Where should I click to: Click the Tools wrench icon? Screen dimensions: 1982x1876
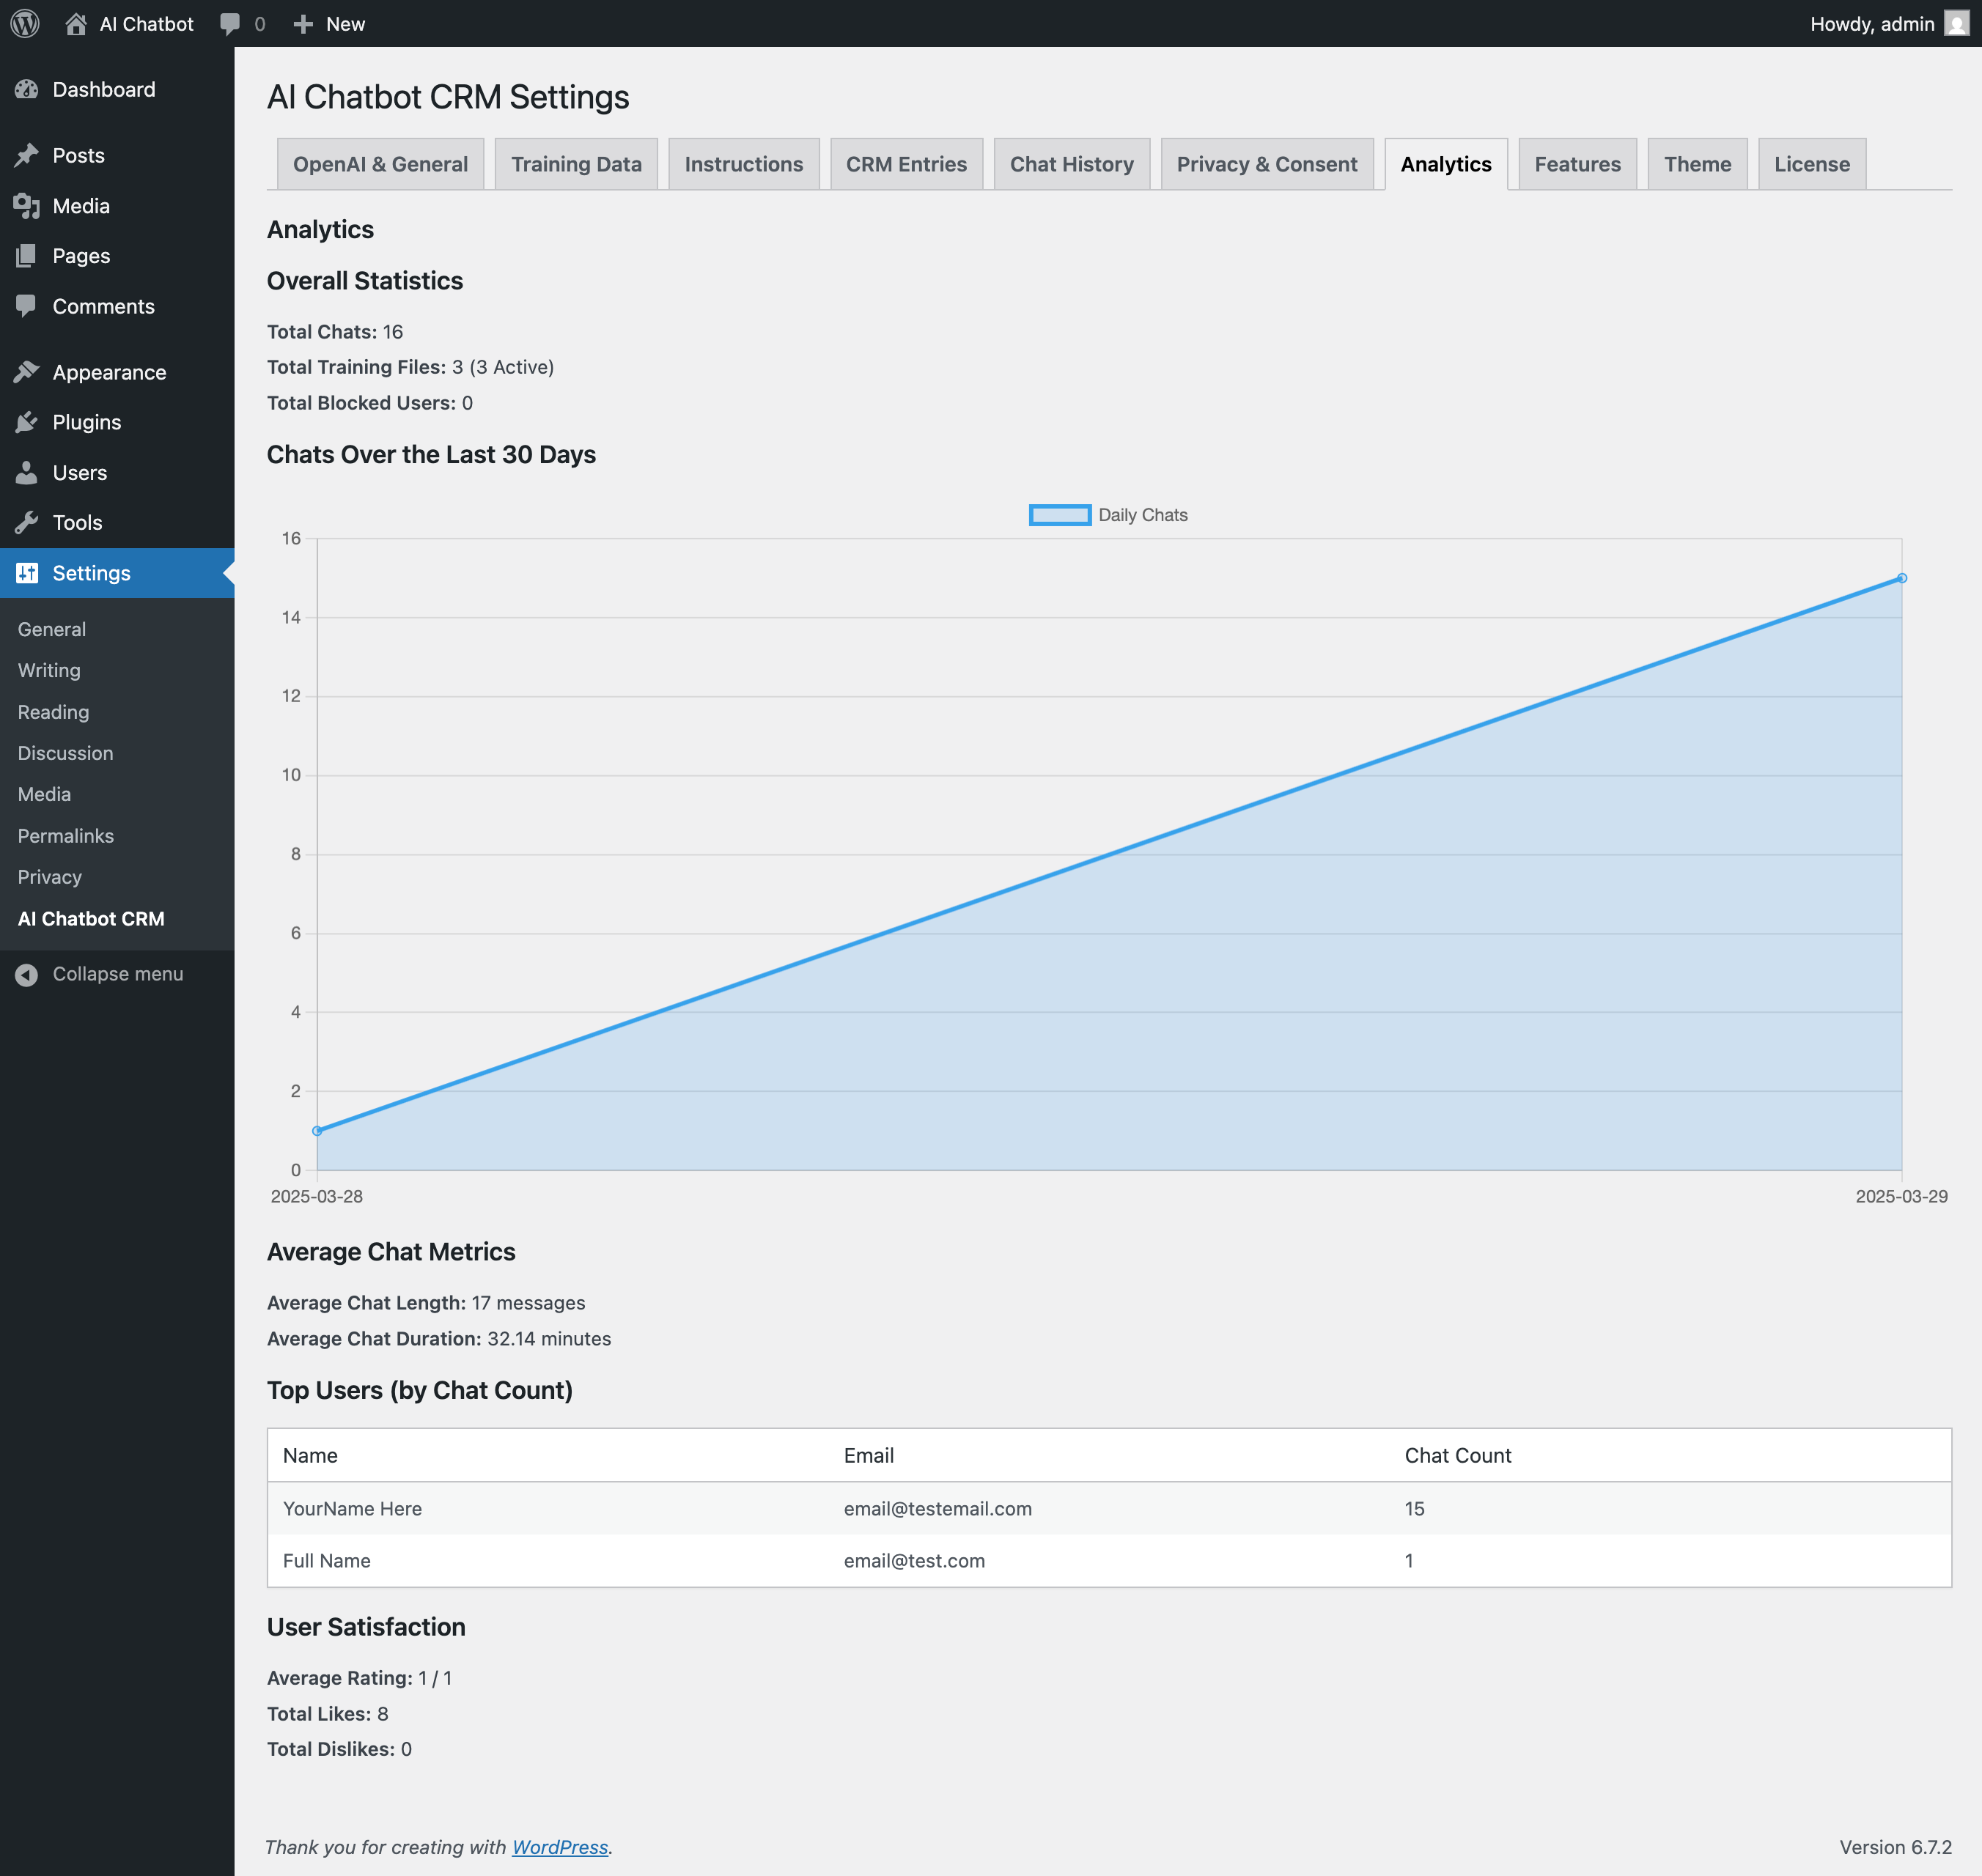[x=27, y=522]
